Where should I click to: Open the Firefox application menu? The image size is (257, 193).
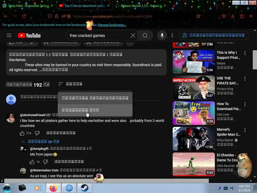(x=251, y=16)
